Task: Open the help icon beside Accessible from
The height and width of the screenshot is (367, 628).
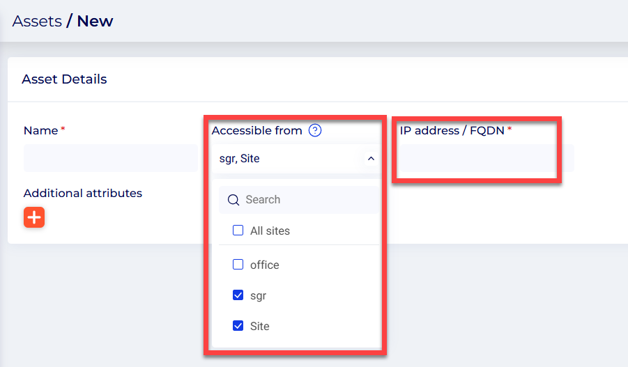Action: pyautogui.click(x=314, y=130)
